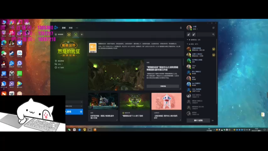Image resolution: width=268 pixels, height=151 pixels.
Task: Collapse the friends list group
Action: click(188, 44)
